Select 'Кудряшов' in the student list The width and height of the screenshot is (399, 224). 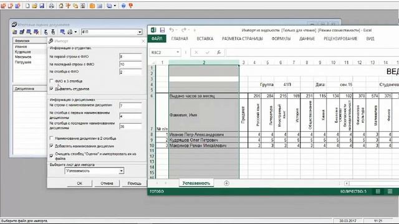point(23,52)
